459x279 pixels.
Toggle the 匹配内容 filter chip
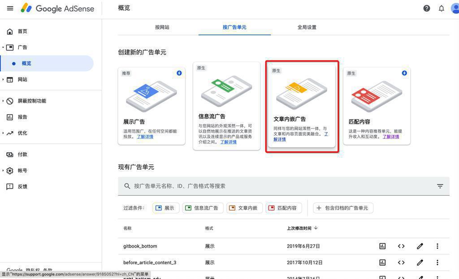(x=283, y=208)
